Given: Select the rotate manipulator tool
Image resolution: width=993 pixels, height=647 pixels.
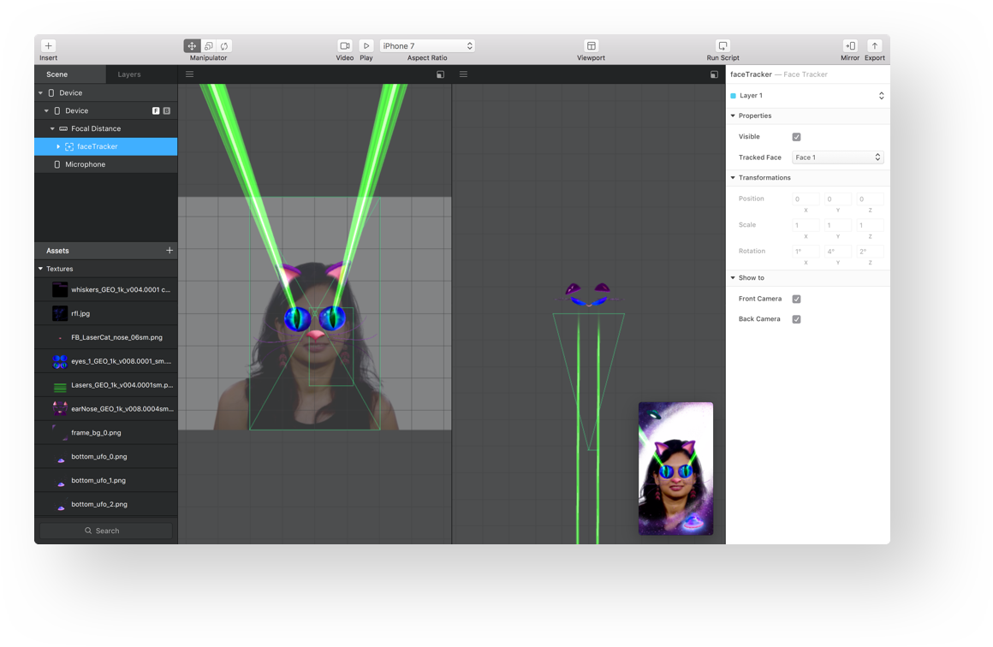Looking at the screenshot, I should tap(224, 46).
